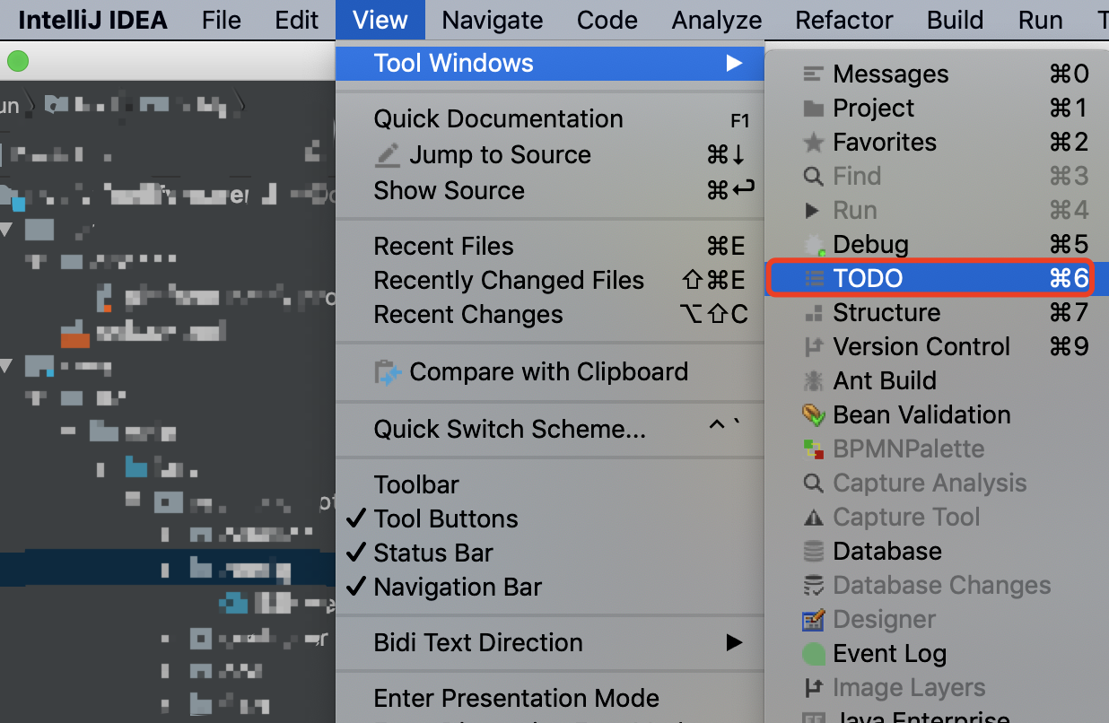Open the Debug tool window
The width and height of the screenshot is (1109, 723).
pos(869,244)
